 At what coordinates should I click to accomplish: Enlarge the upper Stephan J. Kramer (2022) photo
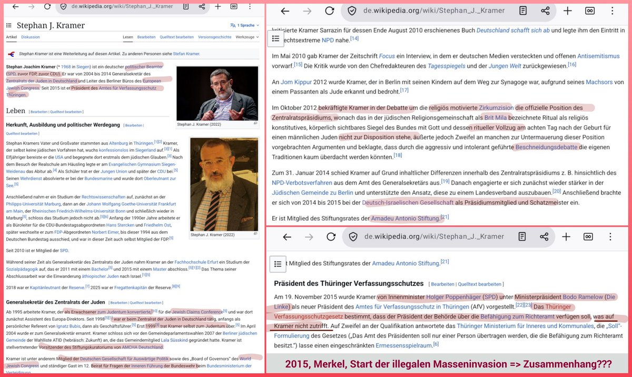255,123
